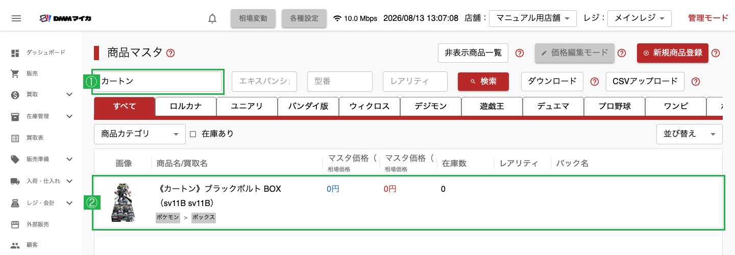This screenshot has height=255, width=735.
Task: Click the 在庫数 column header
Action: [454, 163]
